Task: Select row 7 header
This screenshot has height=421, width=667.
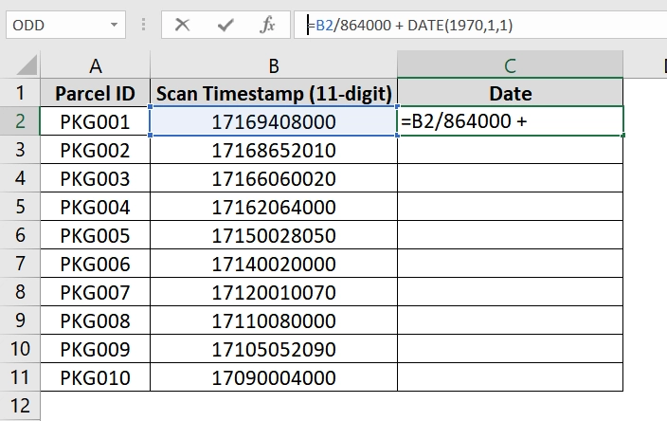Action: (20, 264)
